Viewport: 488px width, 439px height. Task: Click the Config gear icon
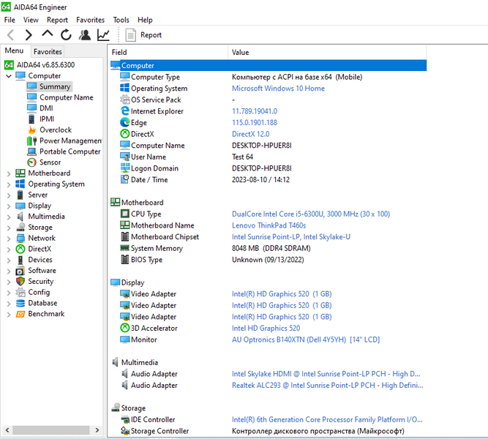point(20,292)
